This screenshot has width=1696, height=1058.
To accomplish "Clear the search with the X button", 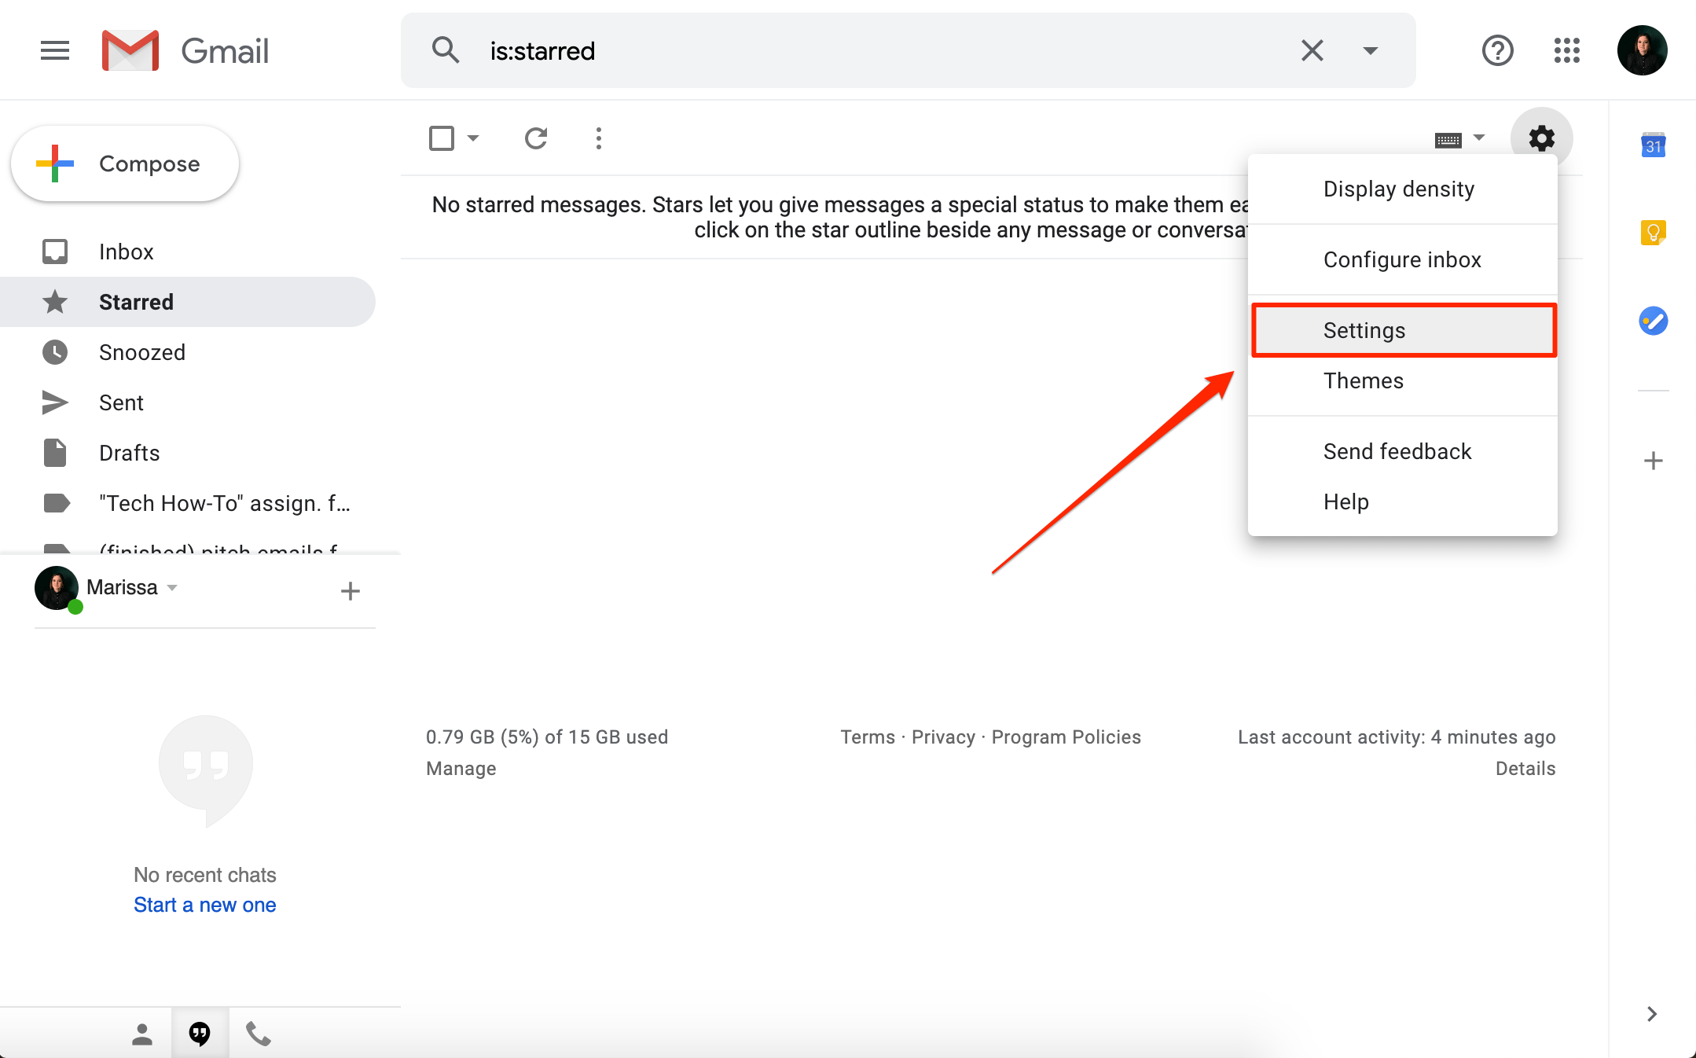I will [x=1312, y=51].
